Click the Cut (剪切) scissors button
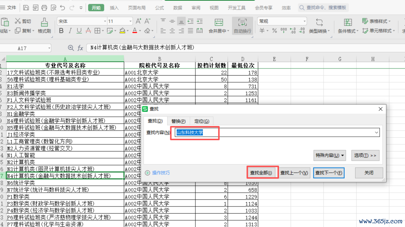The image size is (405, 227). (x=23, y=21)
